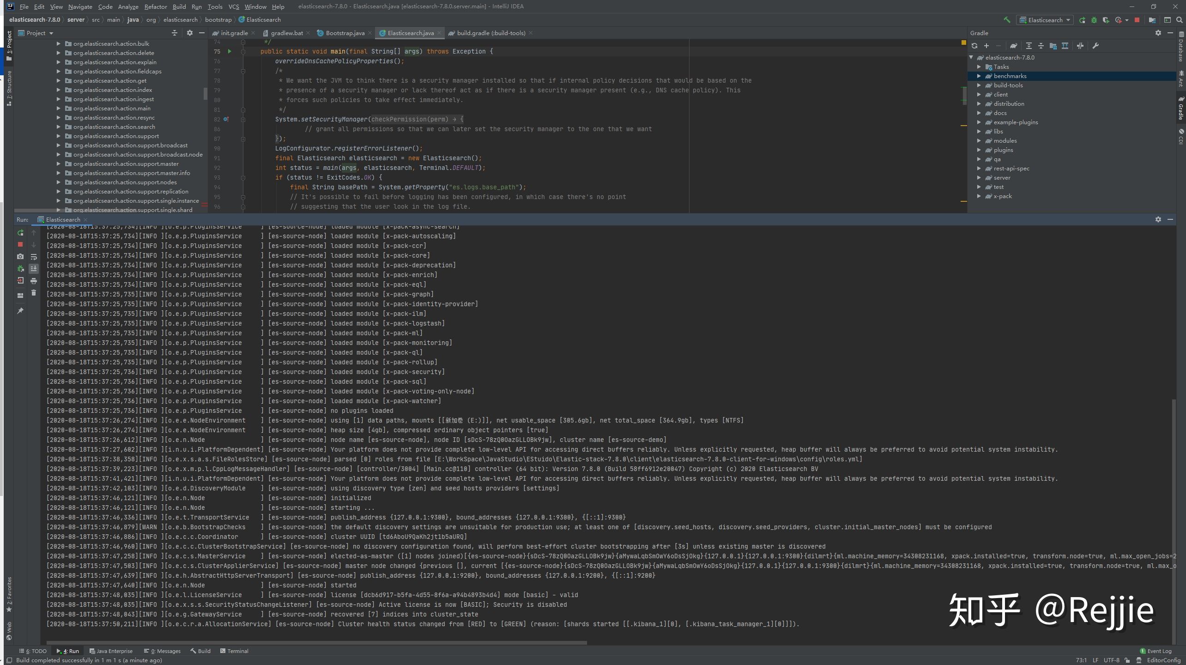The image size is (1186, 665).
Task: Open the Refactor menu
Action: point(155,6)
